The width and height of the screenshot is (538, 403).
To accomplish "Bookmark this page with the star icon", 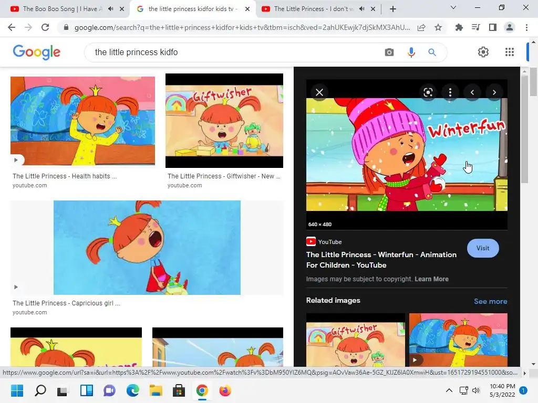I will [x=438, y=27].
